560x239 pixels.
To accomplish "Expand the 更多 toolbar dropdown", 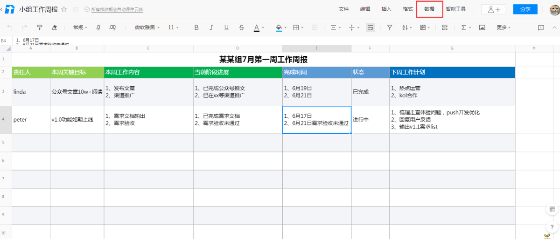I will [x=504, y=27].
